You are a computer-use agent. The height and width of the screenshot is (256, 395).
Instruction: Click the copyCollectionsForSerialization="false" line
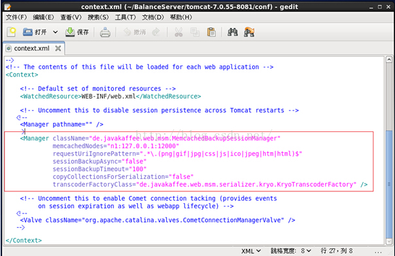point(123,176)
